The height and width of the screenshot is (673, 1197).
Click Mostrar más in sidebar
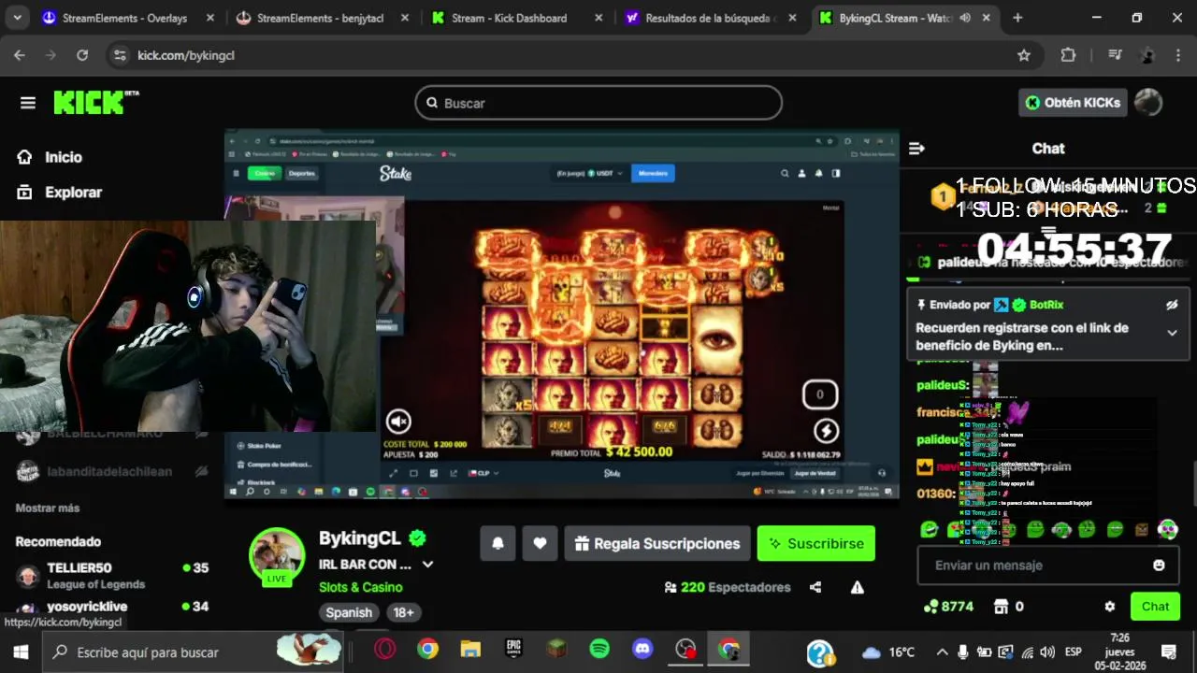(48, 508)
